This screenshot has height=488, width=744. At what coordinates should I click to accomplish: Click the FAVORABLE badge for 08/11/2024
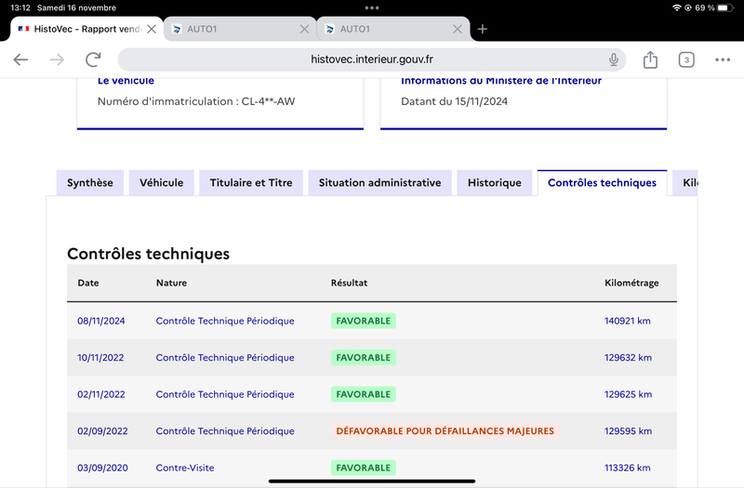[x=364, y=321]
